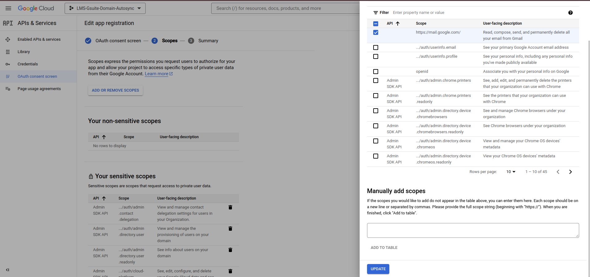Check the device.chromebrowsers.readonly scope
The width and height of the screenshot is (590, 277).
(x=376, y=126)
